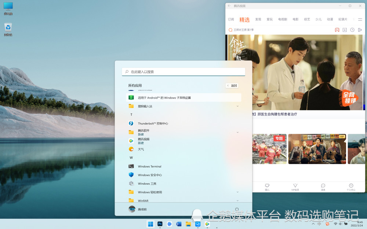Launch Windows 工具 from app list

(183, 184)
